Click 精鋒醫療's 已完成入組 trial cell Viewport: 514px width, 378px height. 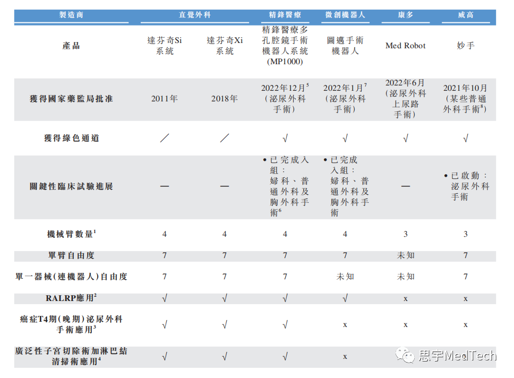click(286, 186)
